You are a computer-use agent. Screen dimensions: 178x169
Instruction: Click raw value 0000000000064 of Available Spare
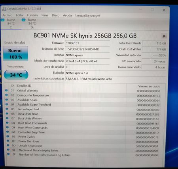coord(148,100)
